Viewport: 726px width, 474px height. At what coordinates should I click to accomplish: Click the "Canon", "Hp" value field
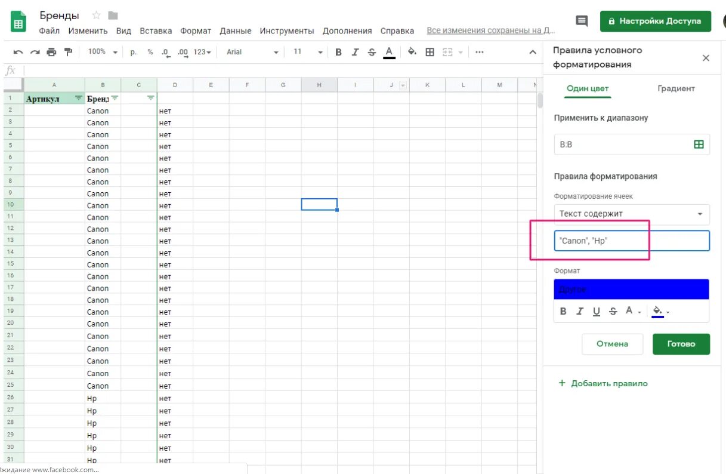click(x=632, y=241)
